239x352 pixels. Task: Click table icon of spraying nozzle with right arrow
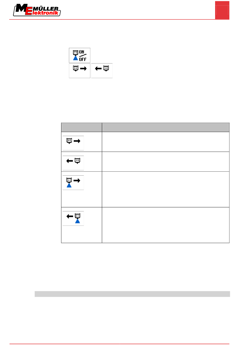[73, 183]
